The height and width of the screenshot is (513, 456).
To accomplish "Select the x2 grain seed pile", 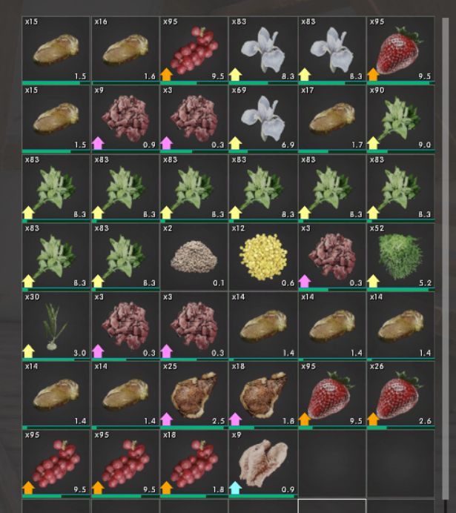I will (194, 256).
